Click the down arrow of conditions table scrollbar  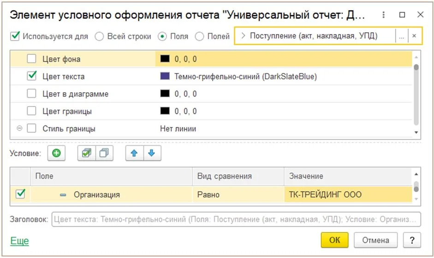pyautogui.click(x=416, y=199)
